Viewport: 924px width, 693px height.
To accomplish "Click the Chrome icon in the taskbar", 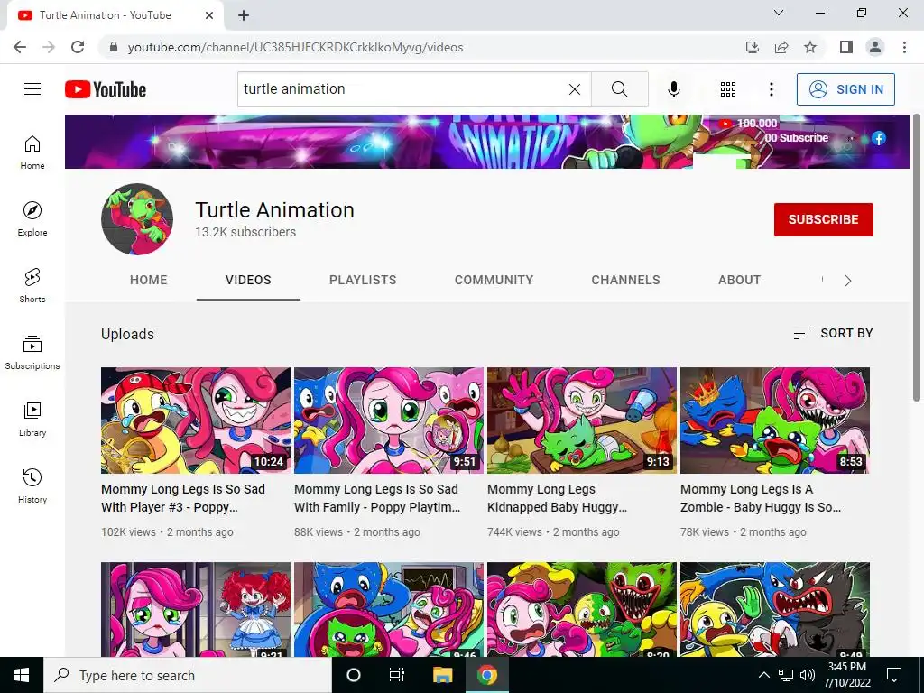I will (x=486, y=675).
